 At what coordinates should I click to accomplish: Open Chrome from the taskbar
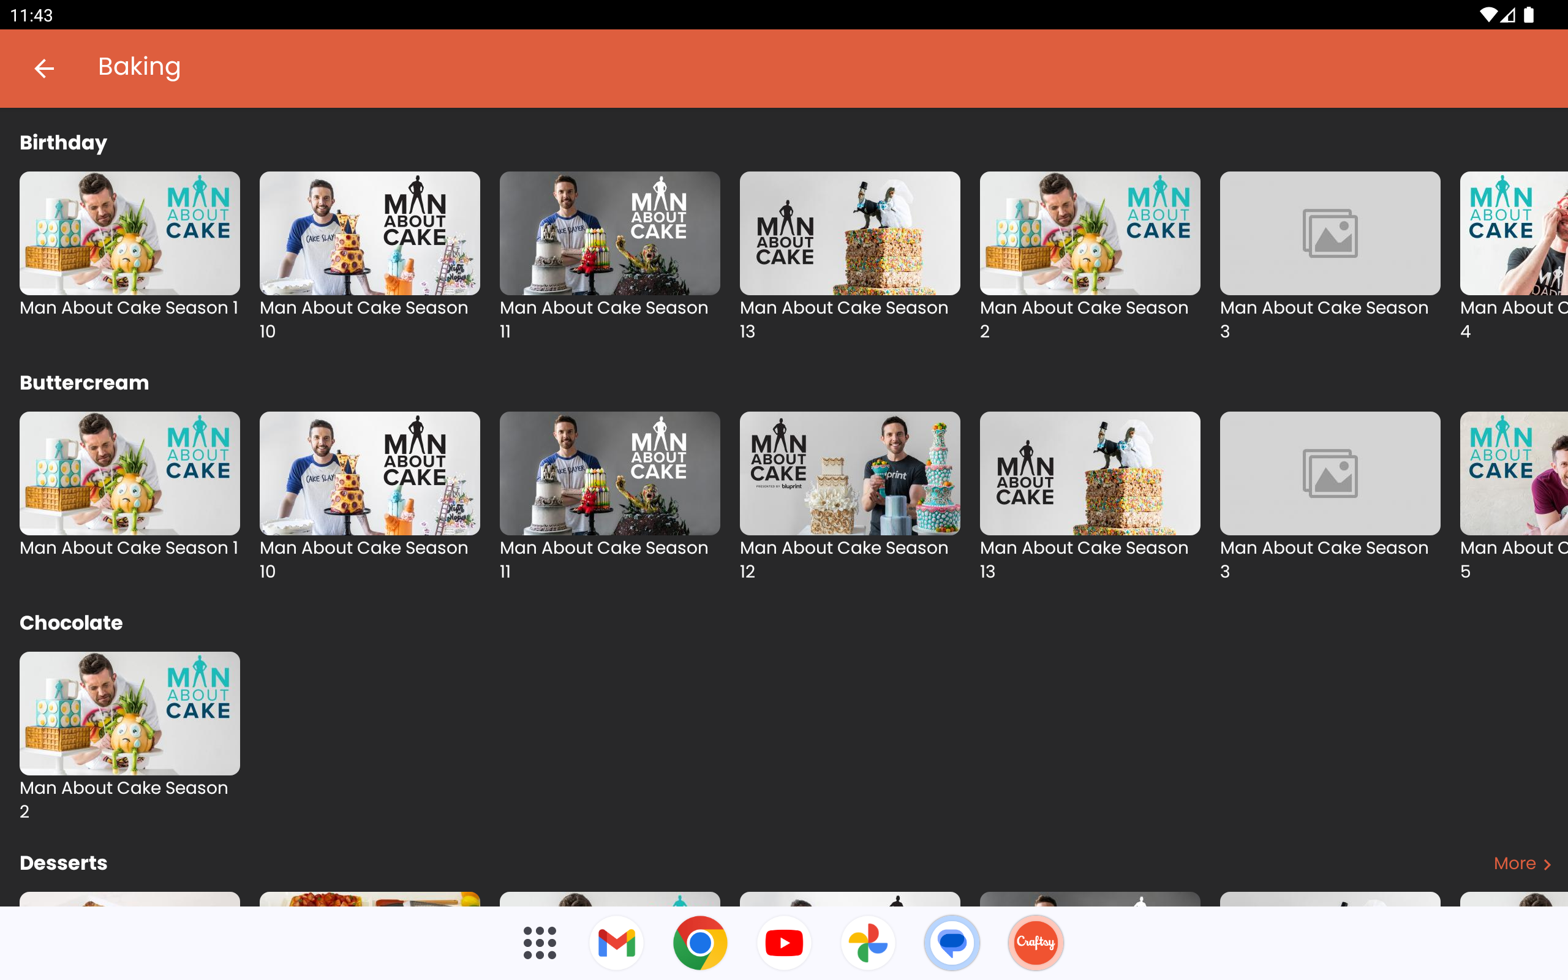[699, 943]
